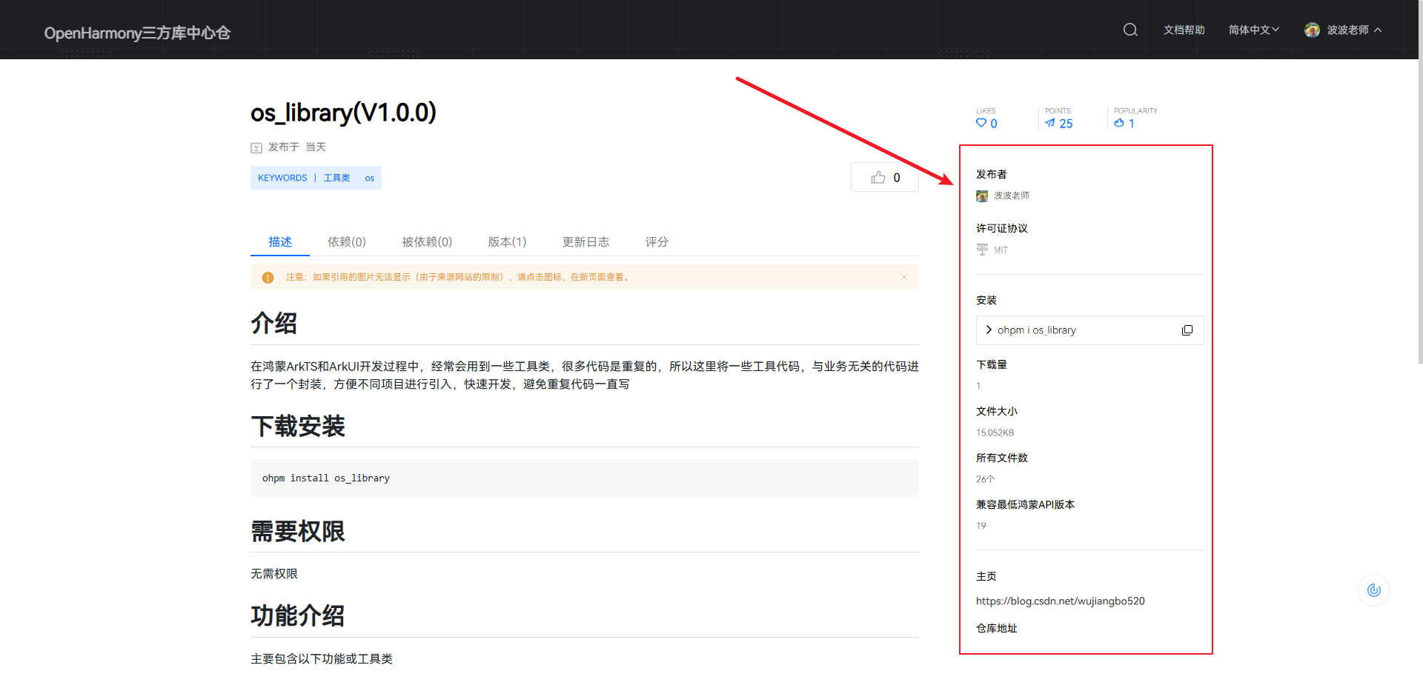Open publisher 波波老师 profile link
Image resolution: width=1423 pixels, height=688 pixels.
point(1011,196)
